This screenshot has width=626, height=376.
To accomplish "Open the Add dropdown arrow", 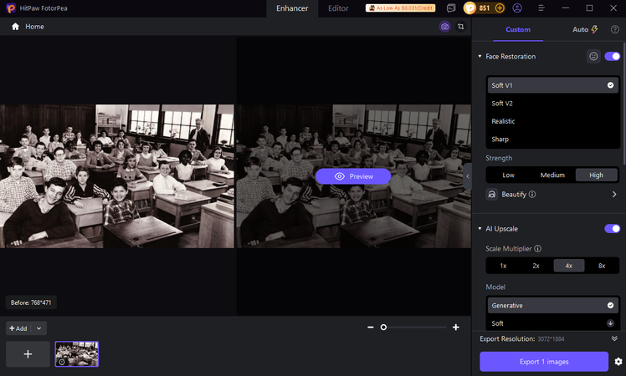I will [38, 328].
